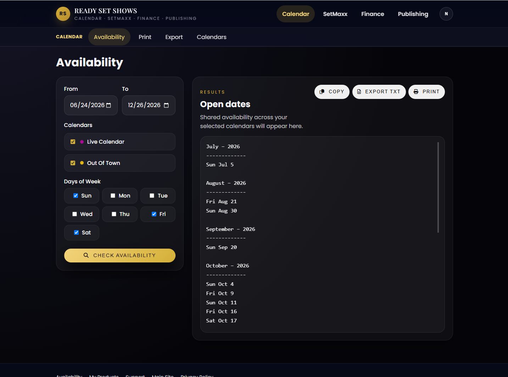Screen dimensions: 508x377
Task: Click the 'July – 2026' month heading
Action: pos(223,146)
